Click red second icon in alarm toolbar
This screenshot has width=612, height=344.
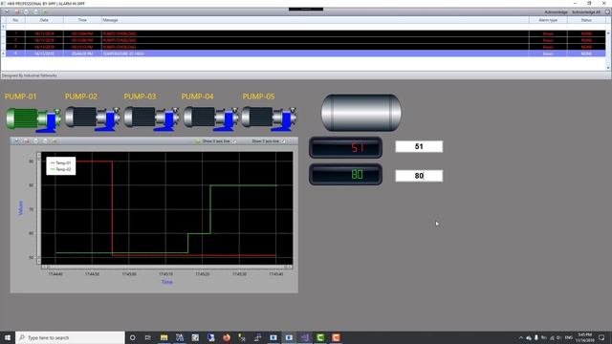click(x=17, y=12)
